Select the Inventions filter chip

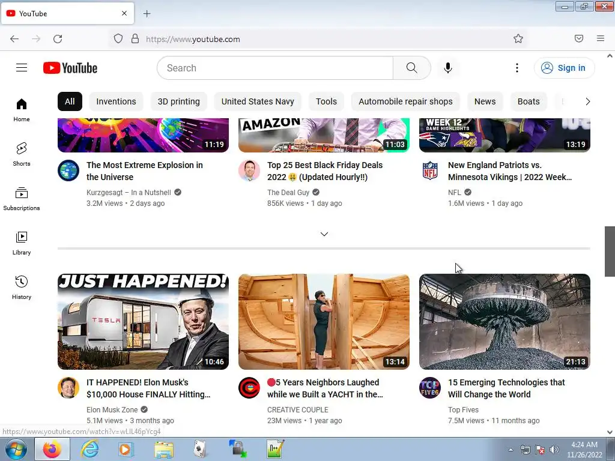click(116, 101)
